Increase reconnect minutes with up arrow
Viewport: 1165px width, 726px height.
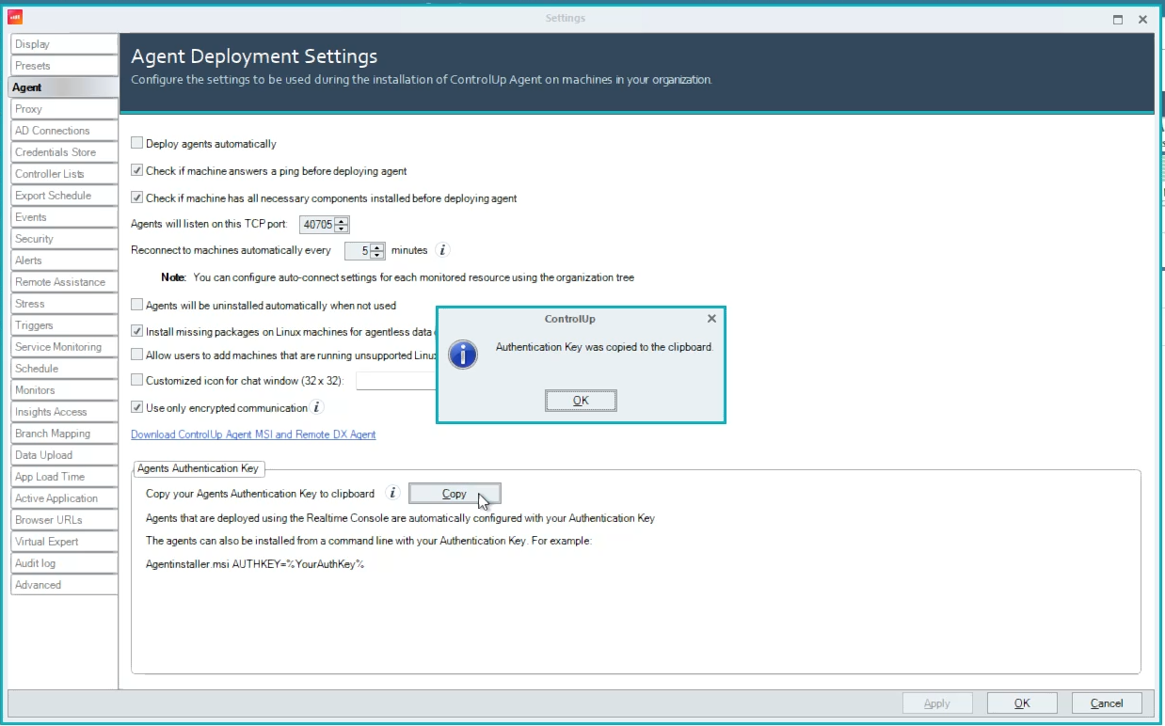point(377,247)
